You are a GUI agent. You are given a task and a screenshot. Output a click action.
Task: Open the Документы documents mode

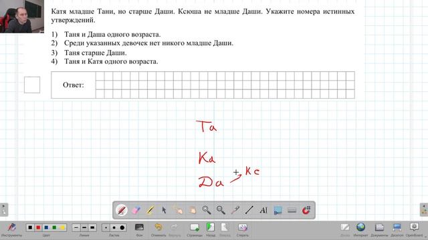coord(379,229)
